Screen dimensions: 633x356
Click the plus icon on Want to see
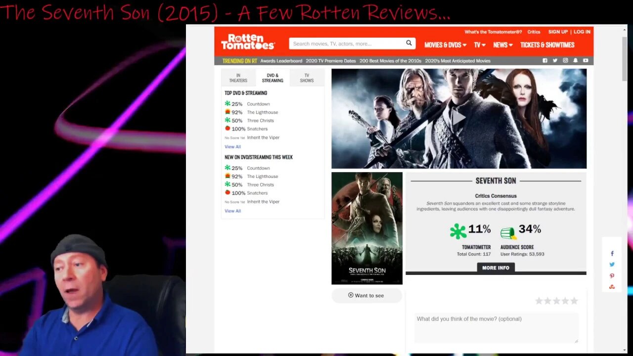(x=351, y=295)
